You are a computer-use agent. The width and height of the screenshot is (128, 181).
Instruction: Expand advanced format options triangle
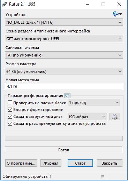point(67,96)
